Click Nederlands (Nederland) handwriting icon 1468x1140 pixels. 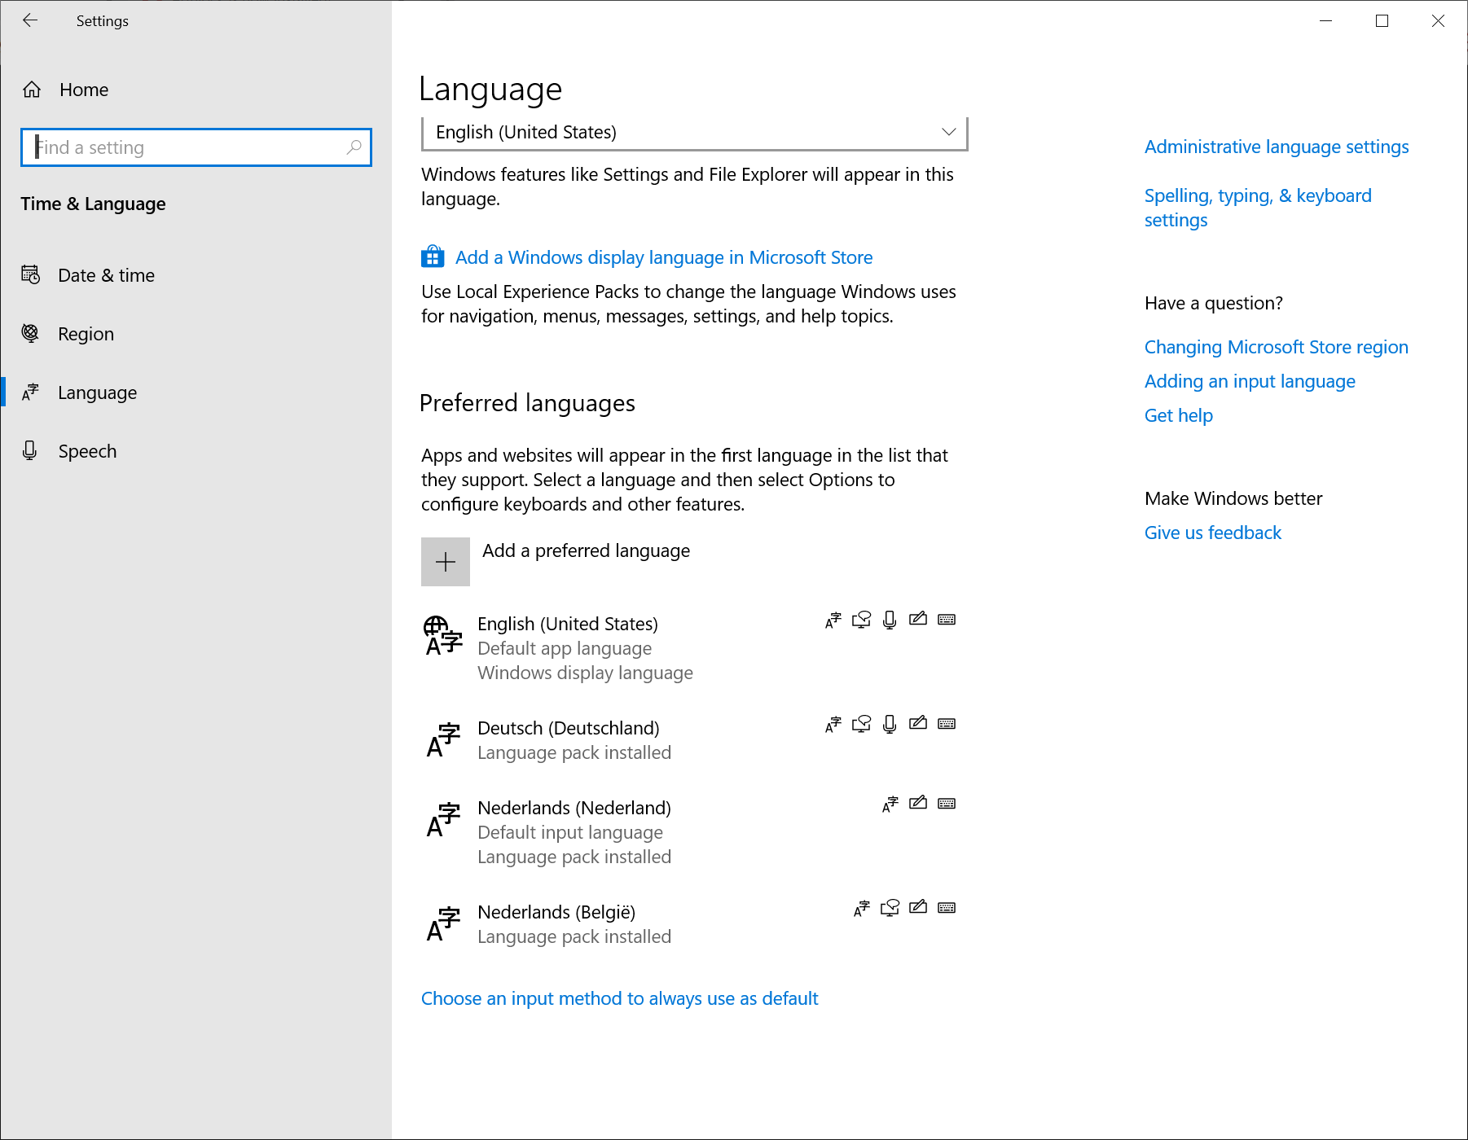tap(918, 803)
